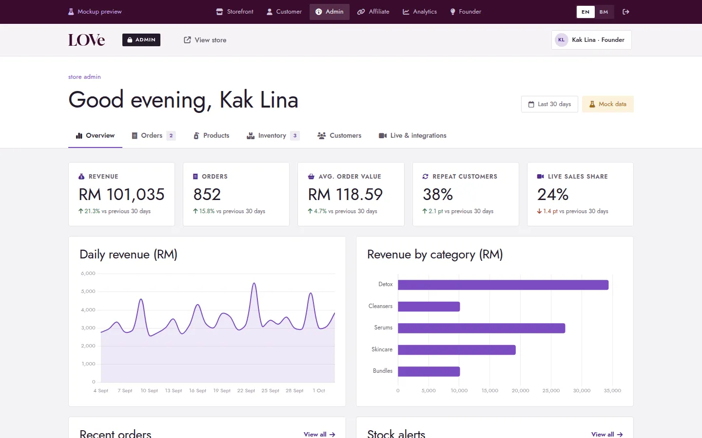Click the View store link
Image resolution: width=702 pixels, height=438 pixels.
[x=205, y=40]
